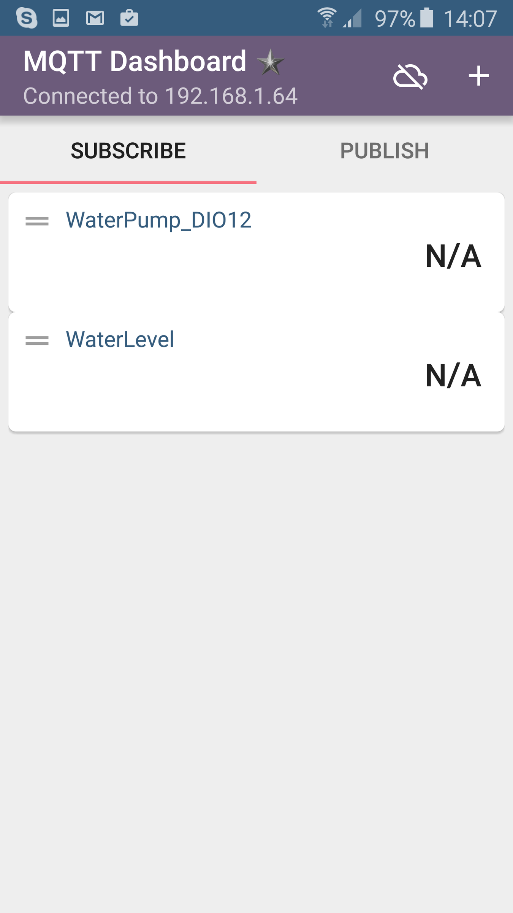Tap the star icon beside MQTT Dashboard
The height and width of the screenshot is (913, 513).
(x=270, y=62)
